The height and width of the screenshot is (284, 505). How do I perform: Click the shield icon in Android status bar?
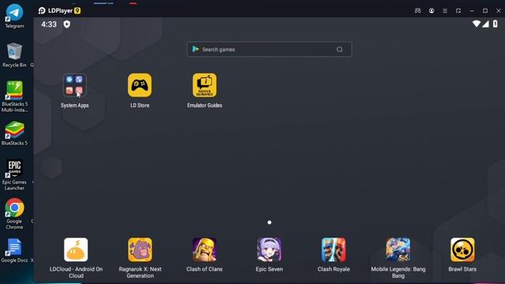(66, 24)
